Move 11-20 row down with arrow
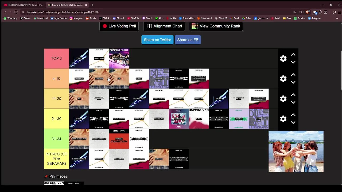Image resolution: width=342 pixels, height=192 pixels. tap(293, 102)
